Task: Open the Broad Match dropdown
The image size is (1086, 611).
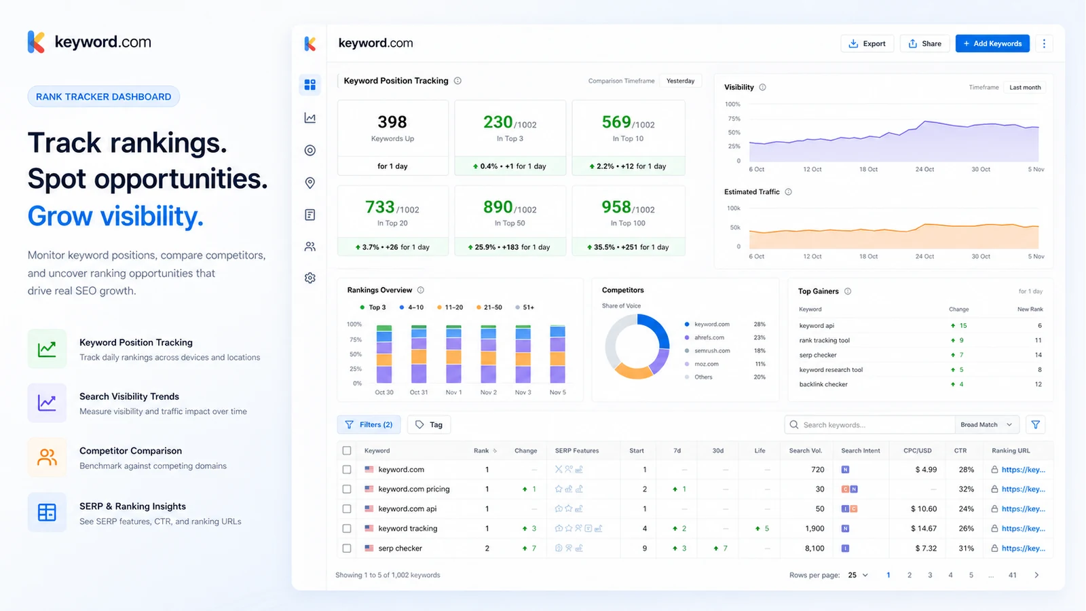Action: pos(987,425)
